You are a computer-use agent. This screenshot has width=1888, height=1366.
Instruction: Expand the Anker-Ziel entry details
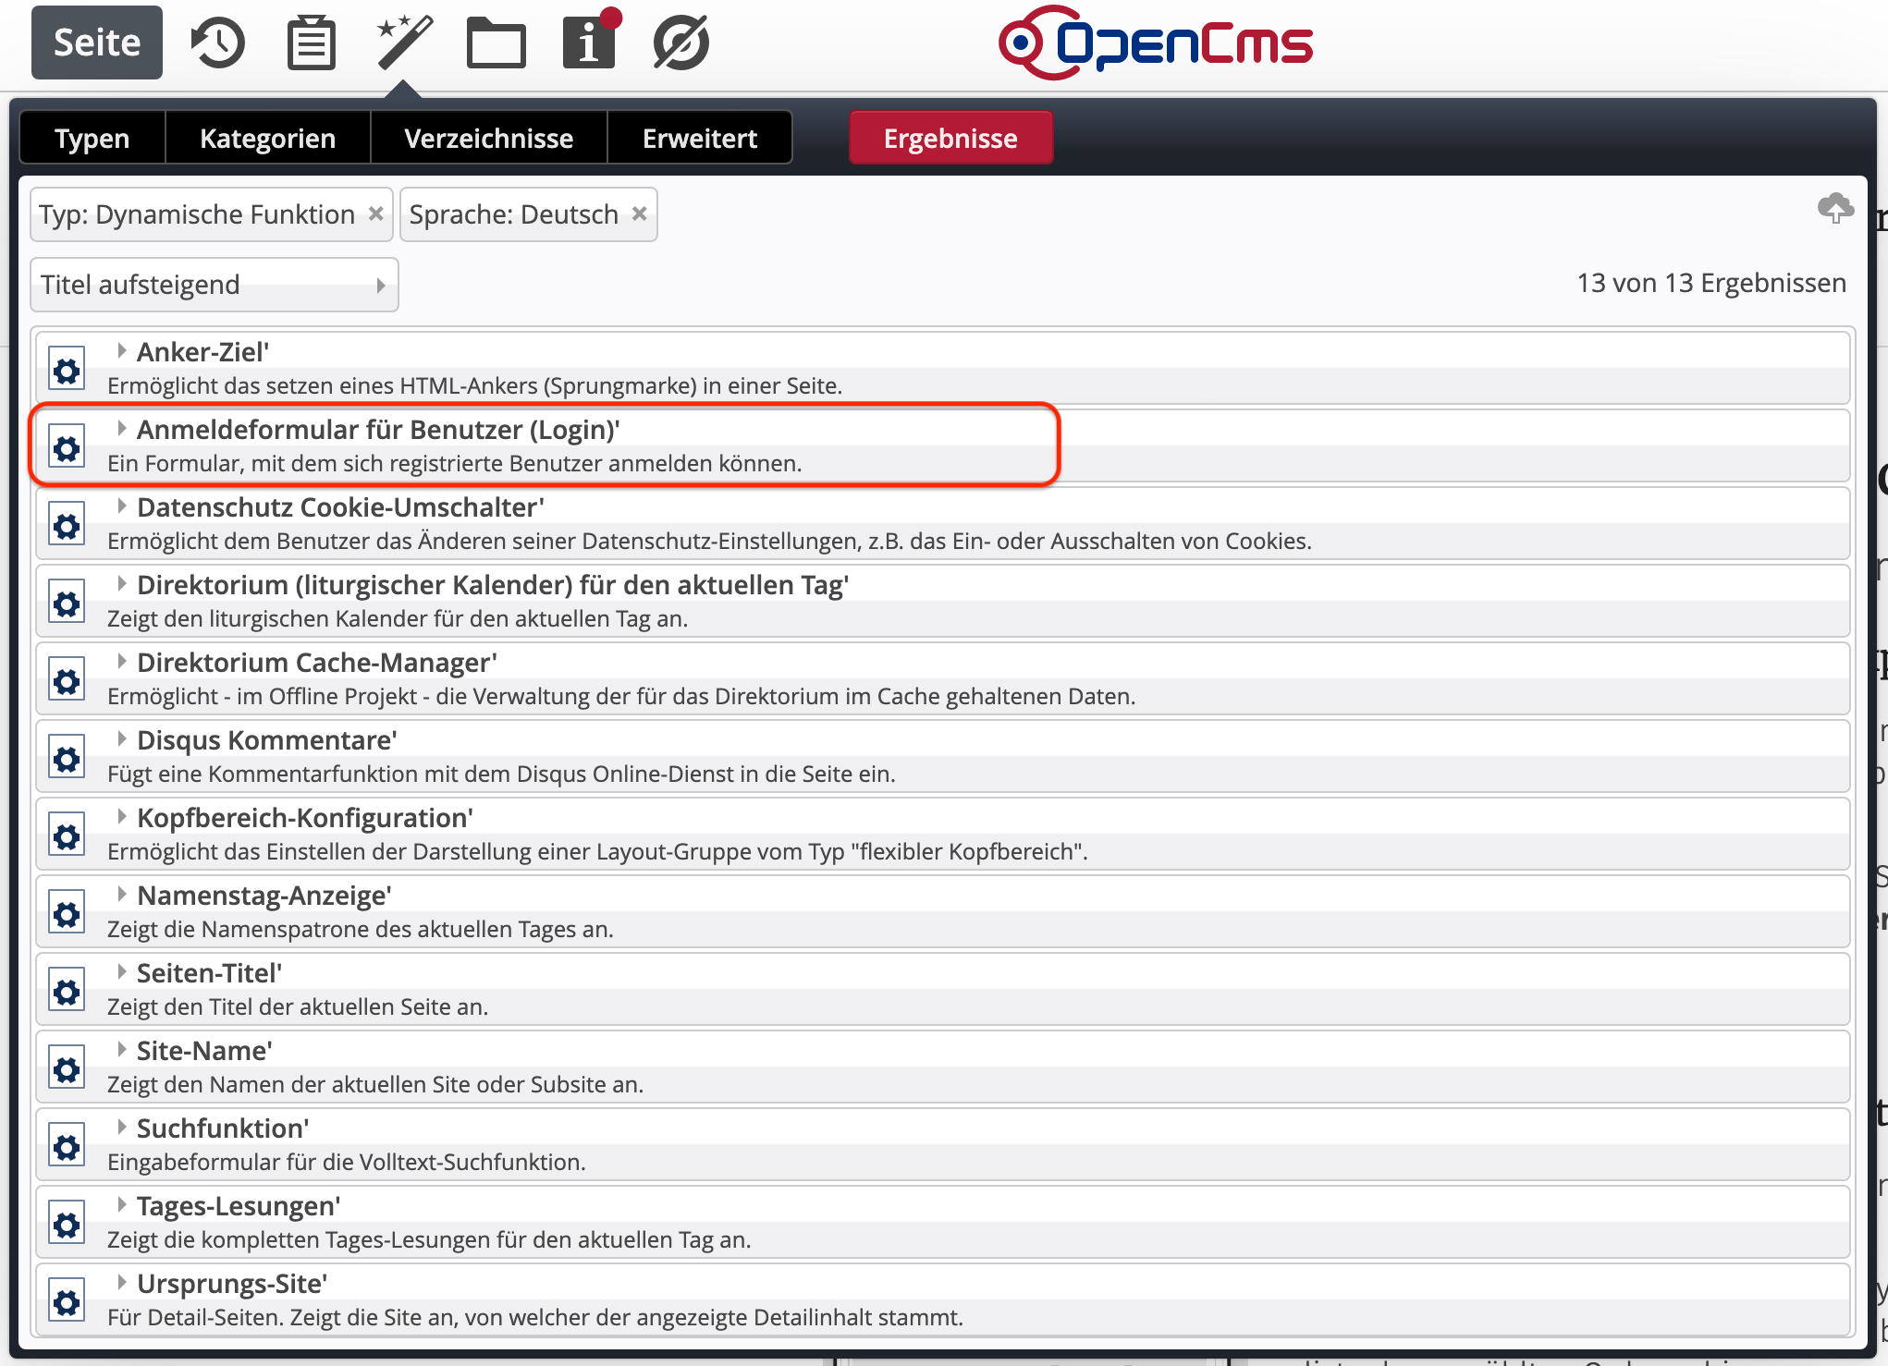point(121,351)
